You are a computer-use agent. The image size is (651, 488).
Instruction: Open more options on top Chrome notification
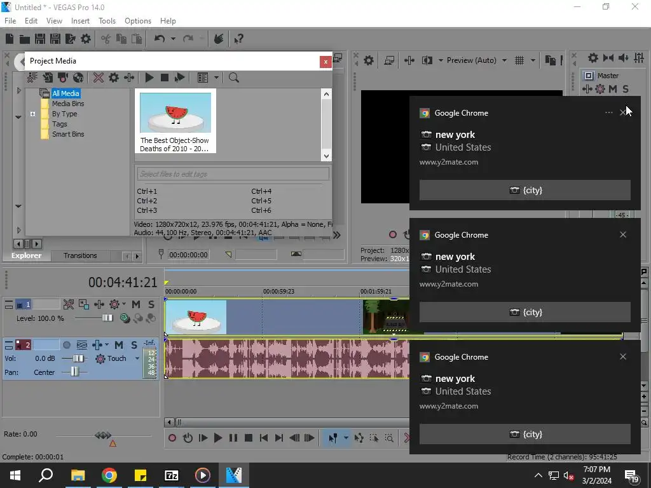(x=608, y=112)
